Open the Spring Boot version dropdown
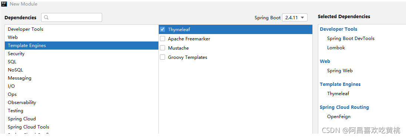The height and width of the screenshot is (137, 406). point(295,18)
